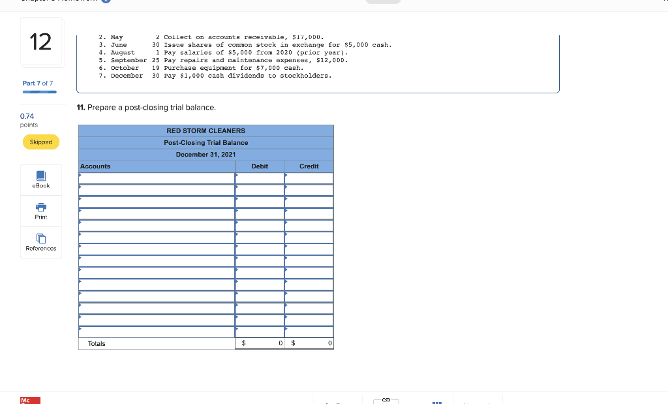Click the last row Credit cell above Totals
668x404 pixels.
click(x=309, y=332)
